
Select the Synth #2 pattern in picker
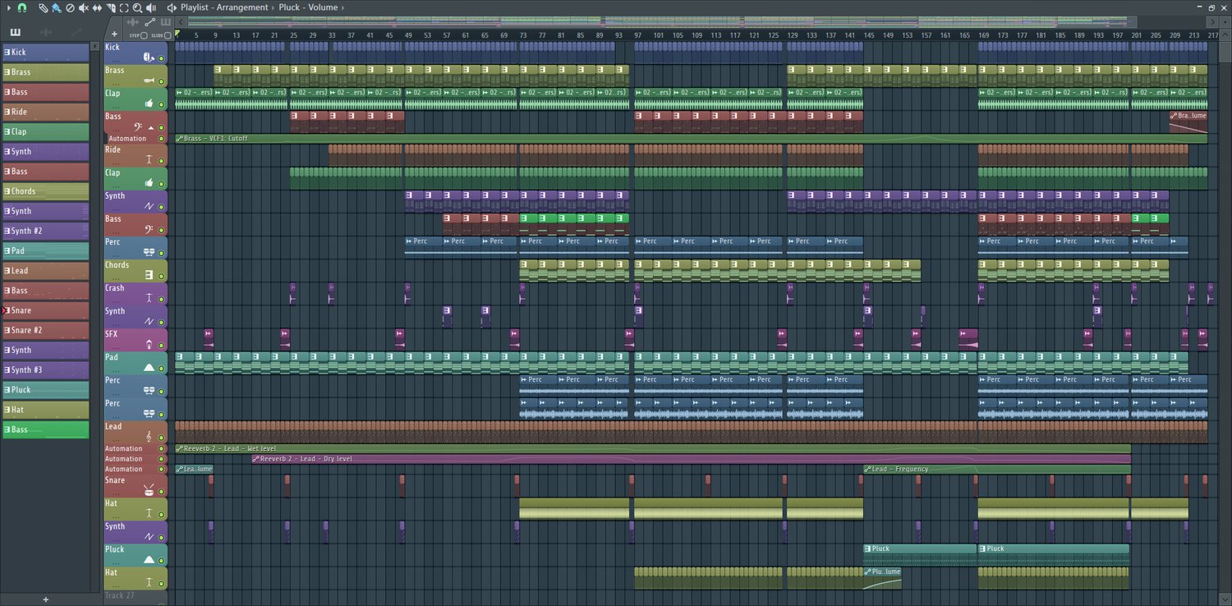point(46,231)
